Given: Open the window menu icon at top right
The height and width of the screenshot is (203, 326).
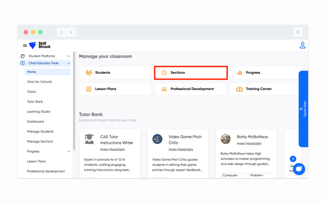Looking at the screenshot, I should tap(298, 32).
